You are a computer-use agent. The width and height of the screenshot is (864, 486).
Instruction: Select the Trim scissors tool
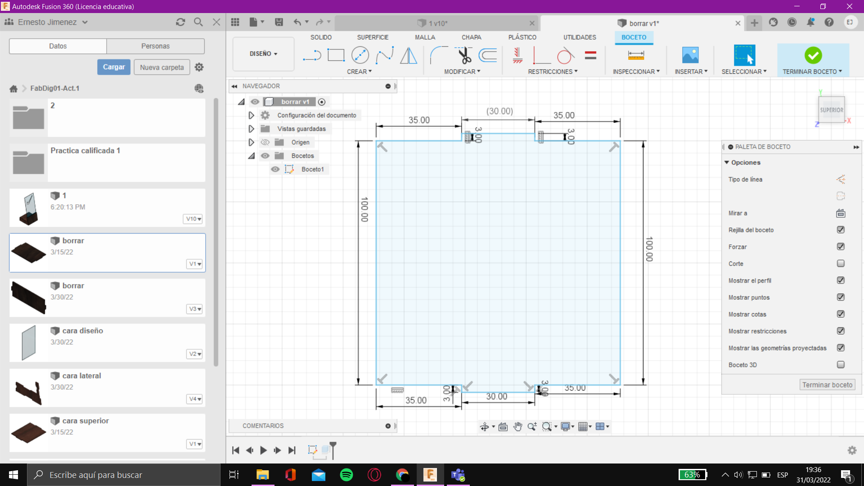pyautogui.click(x=464, y=55)
